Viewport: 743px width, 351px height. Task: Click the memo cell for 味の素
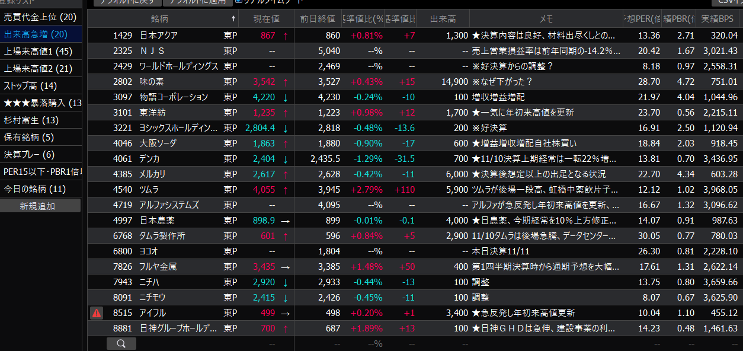pos(546,82)
